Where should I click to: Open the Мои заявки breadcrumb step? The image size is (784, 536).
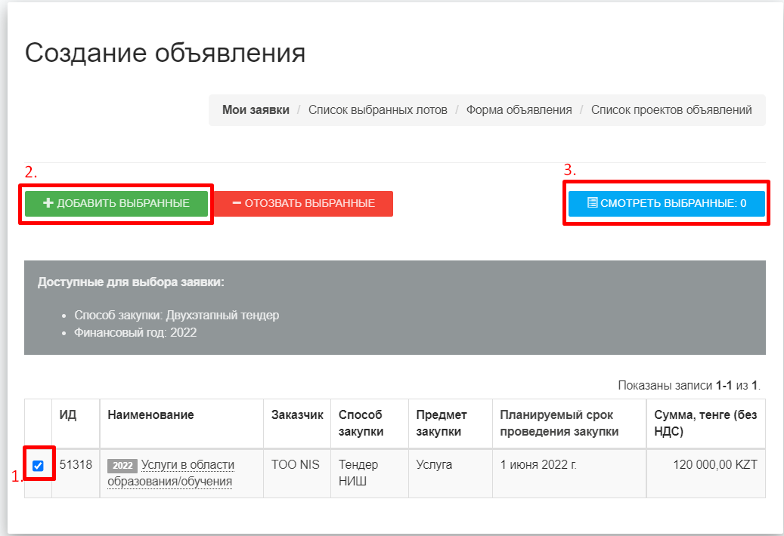[x=256, y=110]
